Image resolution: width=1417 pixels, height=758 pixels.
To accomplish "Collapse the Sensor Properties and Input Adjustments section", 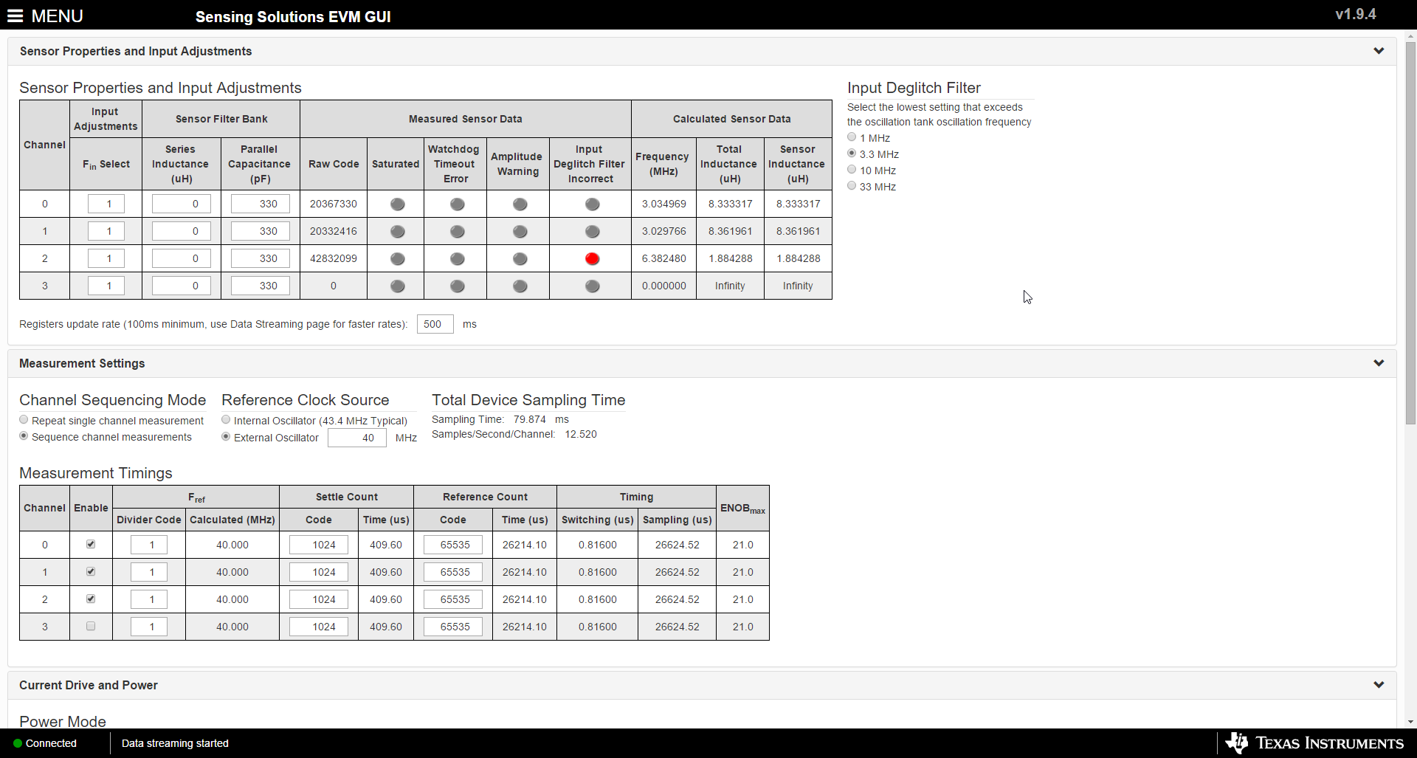I will pyautogui.click(x=1379, y=51).
